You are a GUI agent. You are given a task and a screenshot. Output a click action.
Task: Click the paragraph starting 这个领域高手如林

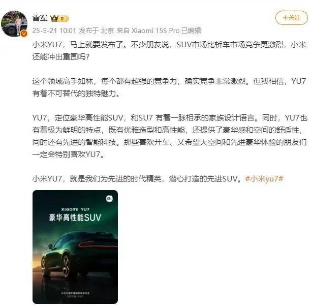(x=169, y=87)
